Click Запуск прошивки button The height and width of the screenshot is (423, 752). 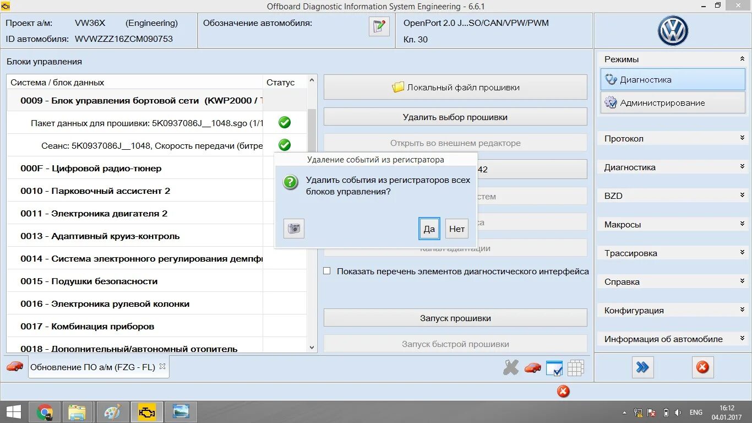(455, 318)
